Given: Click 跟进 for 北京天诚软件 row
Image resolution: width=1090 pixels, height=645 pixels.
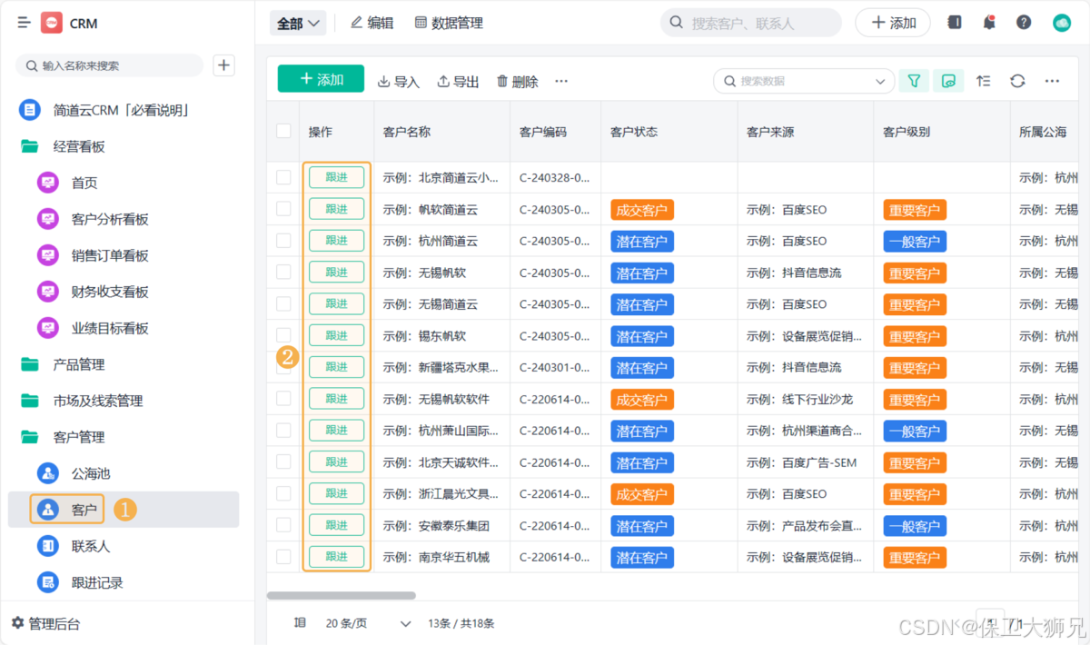Looking at the screenshot, I should pyautogui.click(x=336, y=461).
